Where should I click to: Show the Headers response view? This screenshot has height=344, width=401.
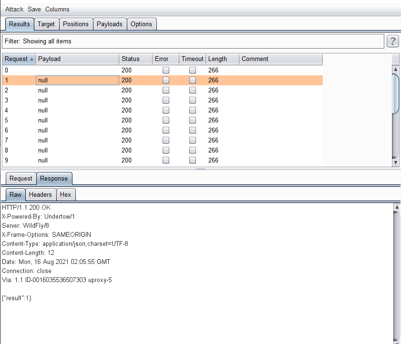(41, 195)
